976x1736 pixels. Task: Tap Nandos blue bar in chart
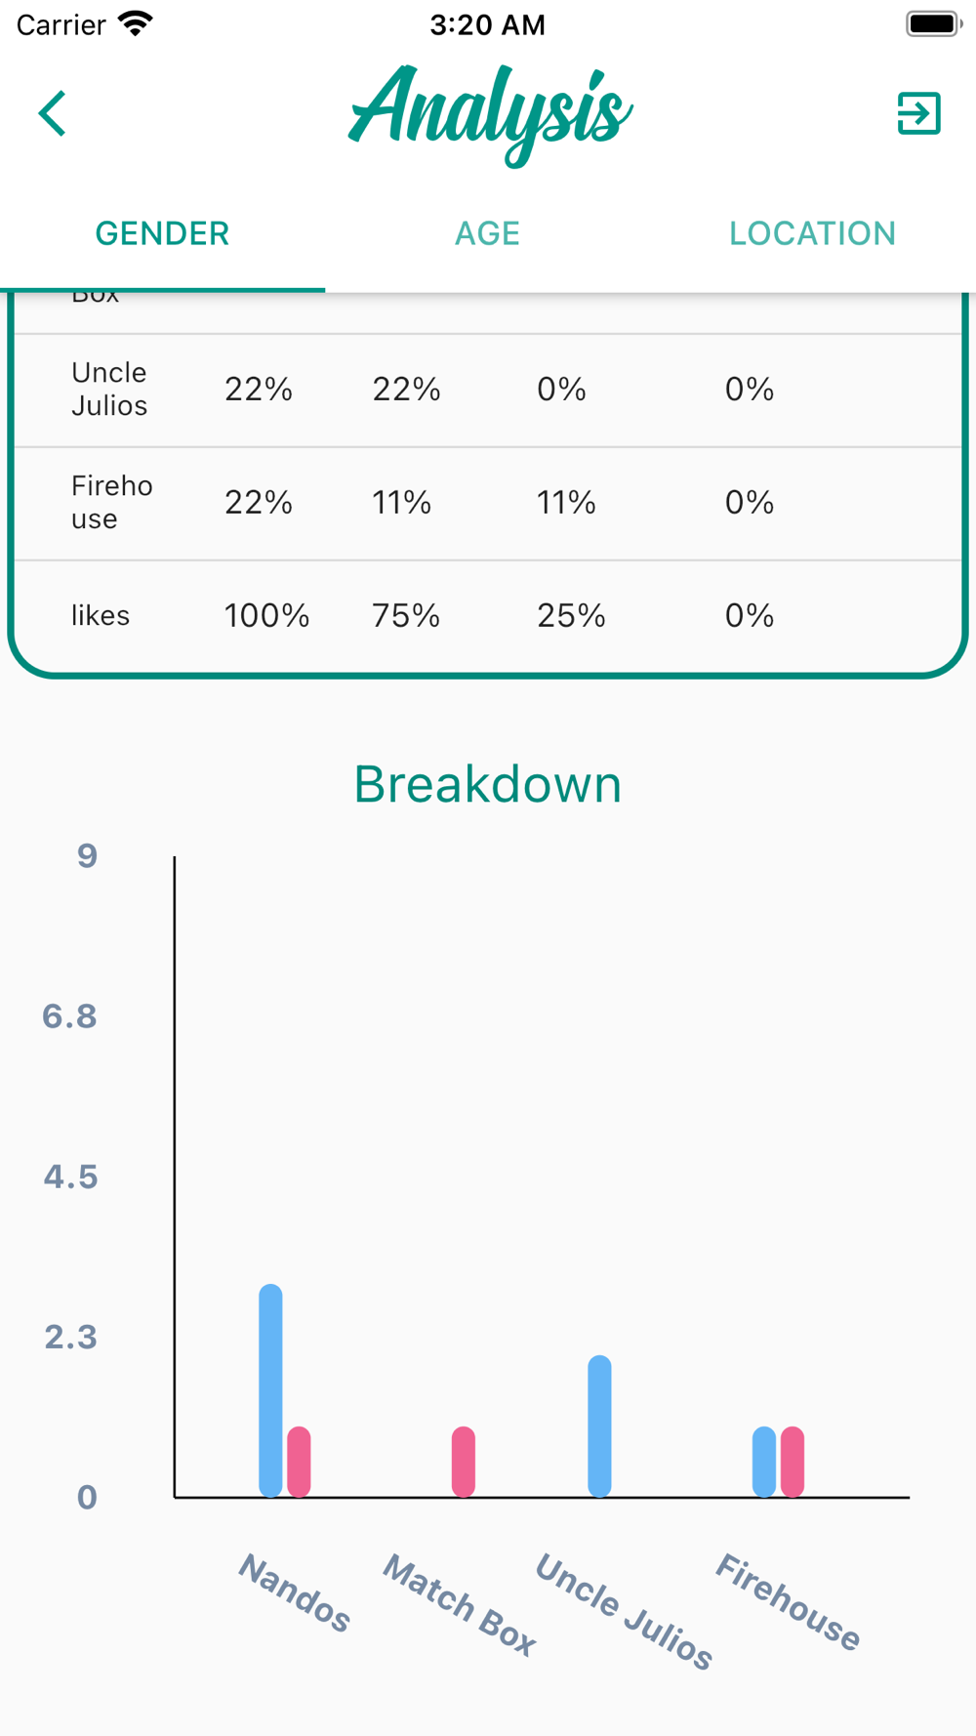pyautogui.click(x=270, y=1389)
